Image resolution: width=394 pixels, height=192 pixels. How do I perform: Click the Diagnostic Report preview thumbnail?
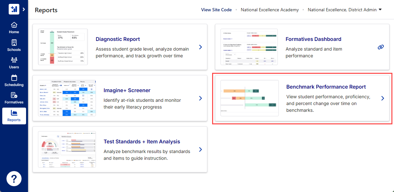click(63, 47)
